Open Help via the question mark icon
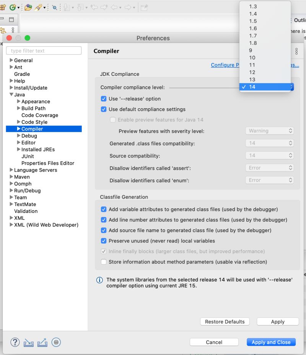This screenshot has height=355, width=306. click(15, 342)
